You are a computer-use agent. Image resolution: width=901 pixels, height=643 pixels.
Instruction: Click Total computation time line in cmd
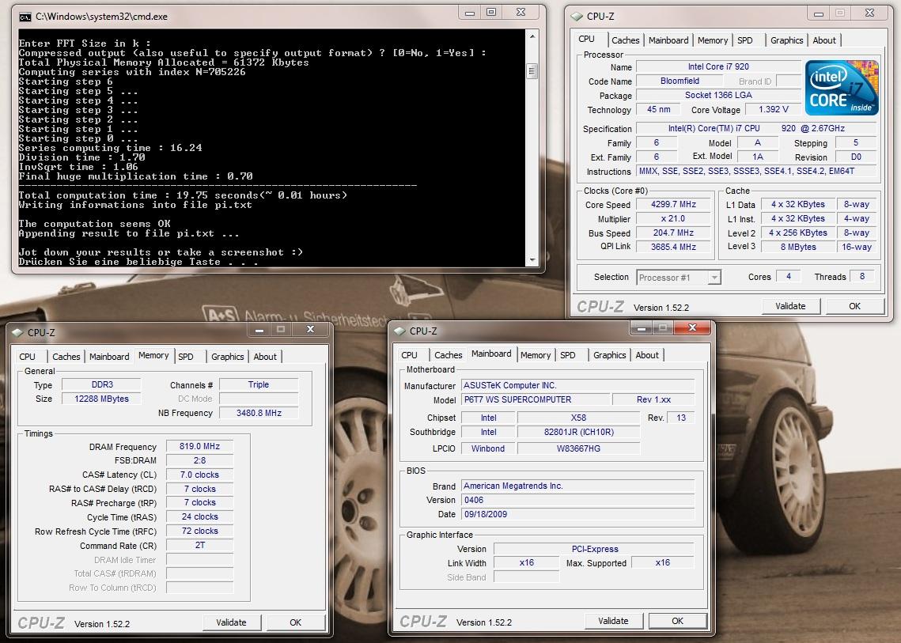coord(183,195)
